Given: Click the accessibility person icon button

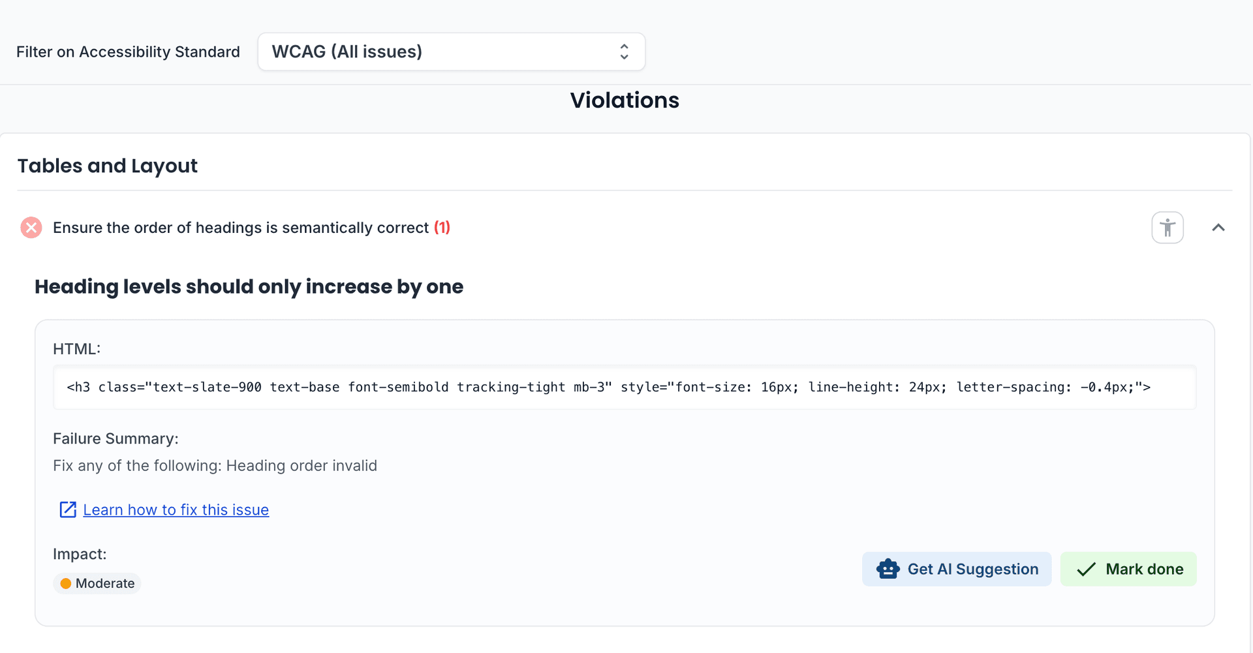Looking at the screenshot, I should coord(1167,228).
